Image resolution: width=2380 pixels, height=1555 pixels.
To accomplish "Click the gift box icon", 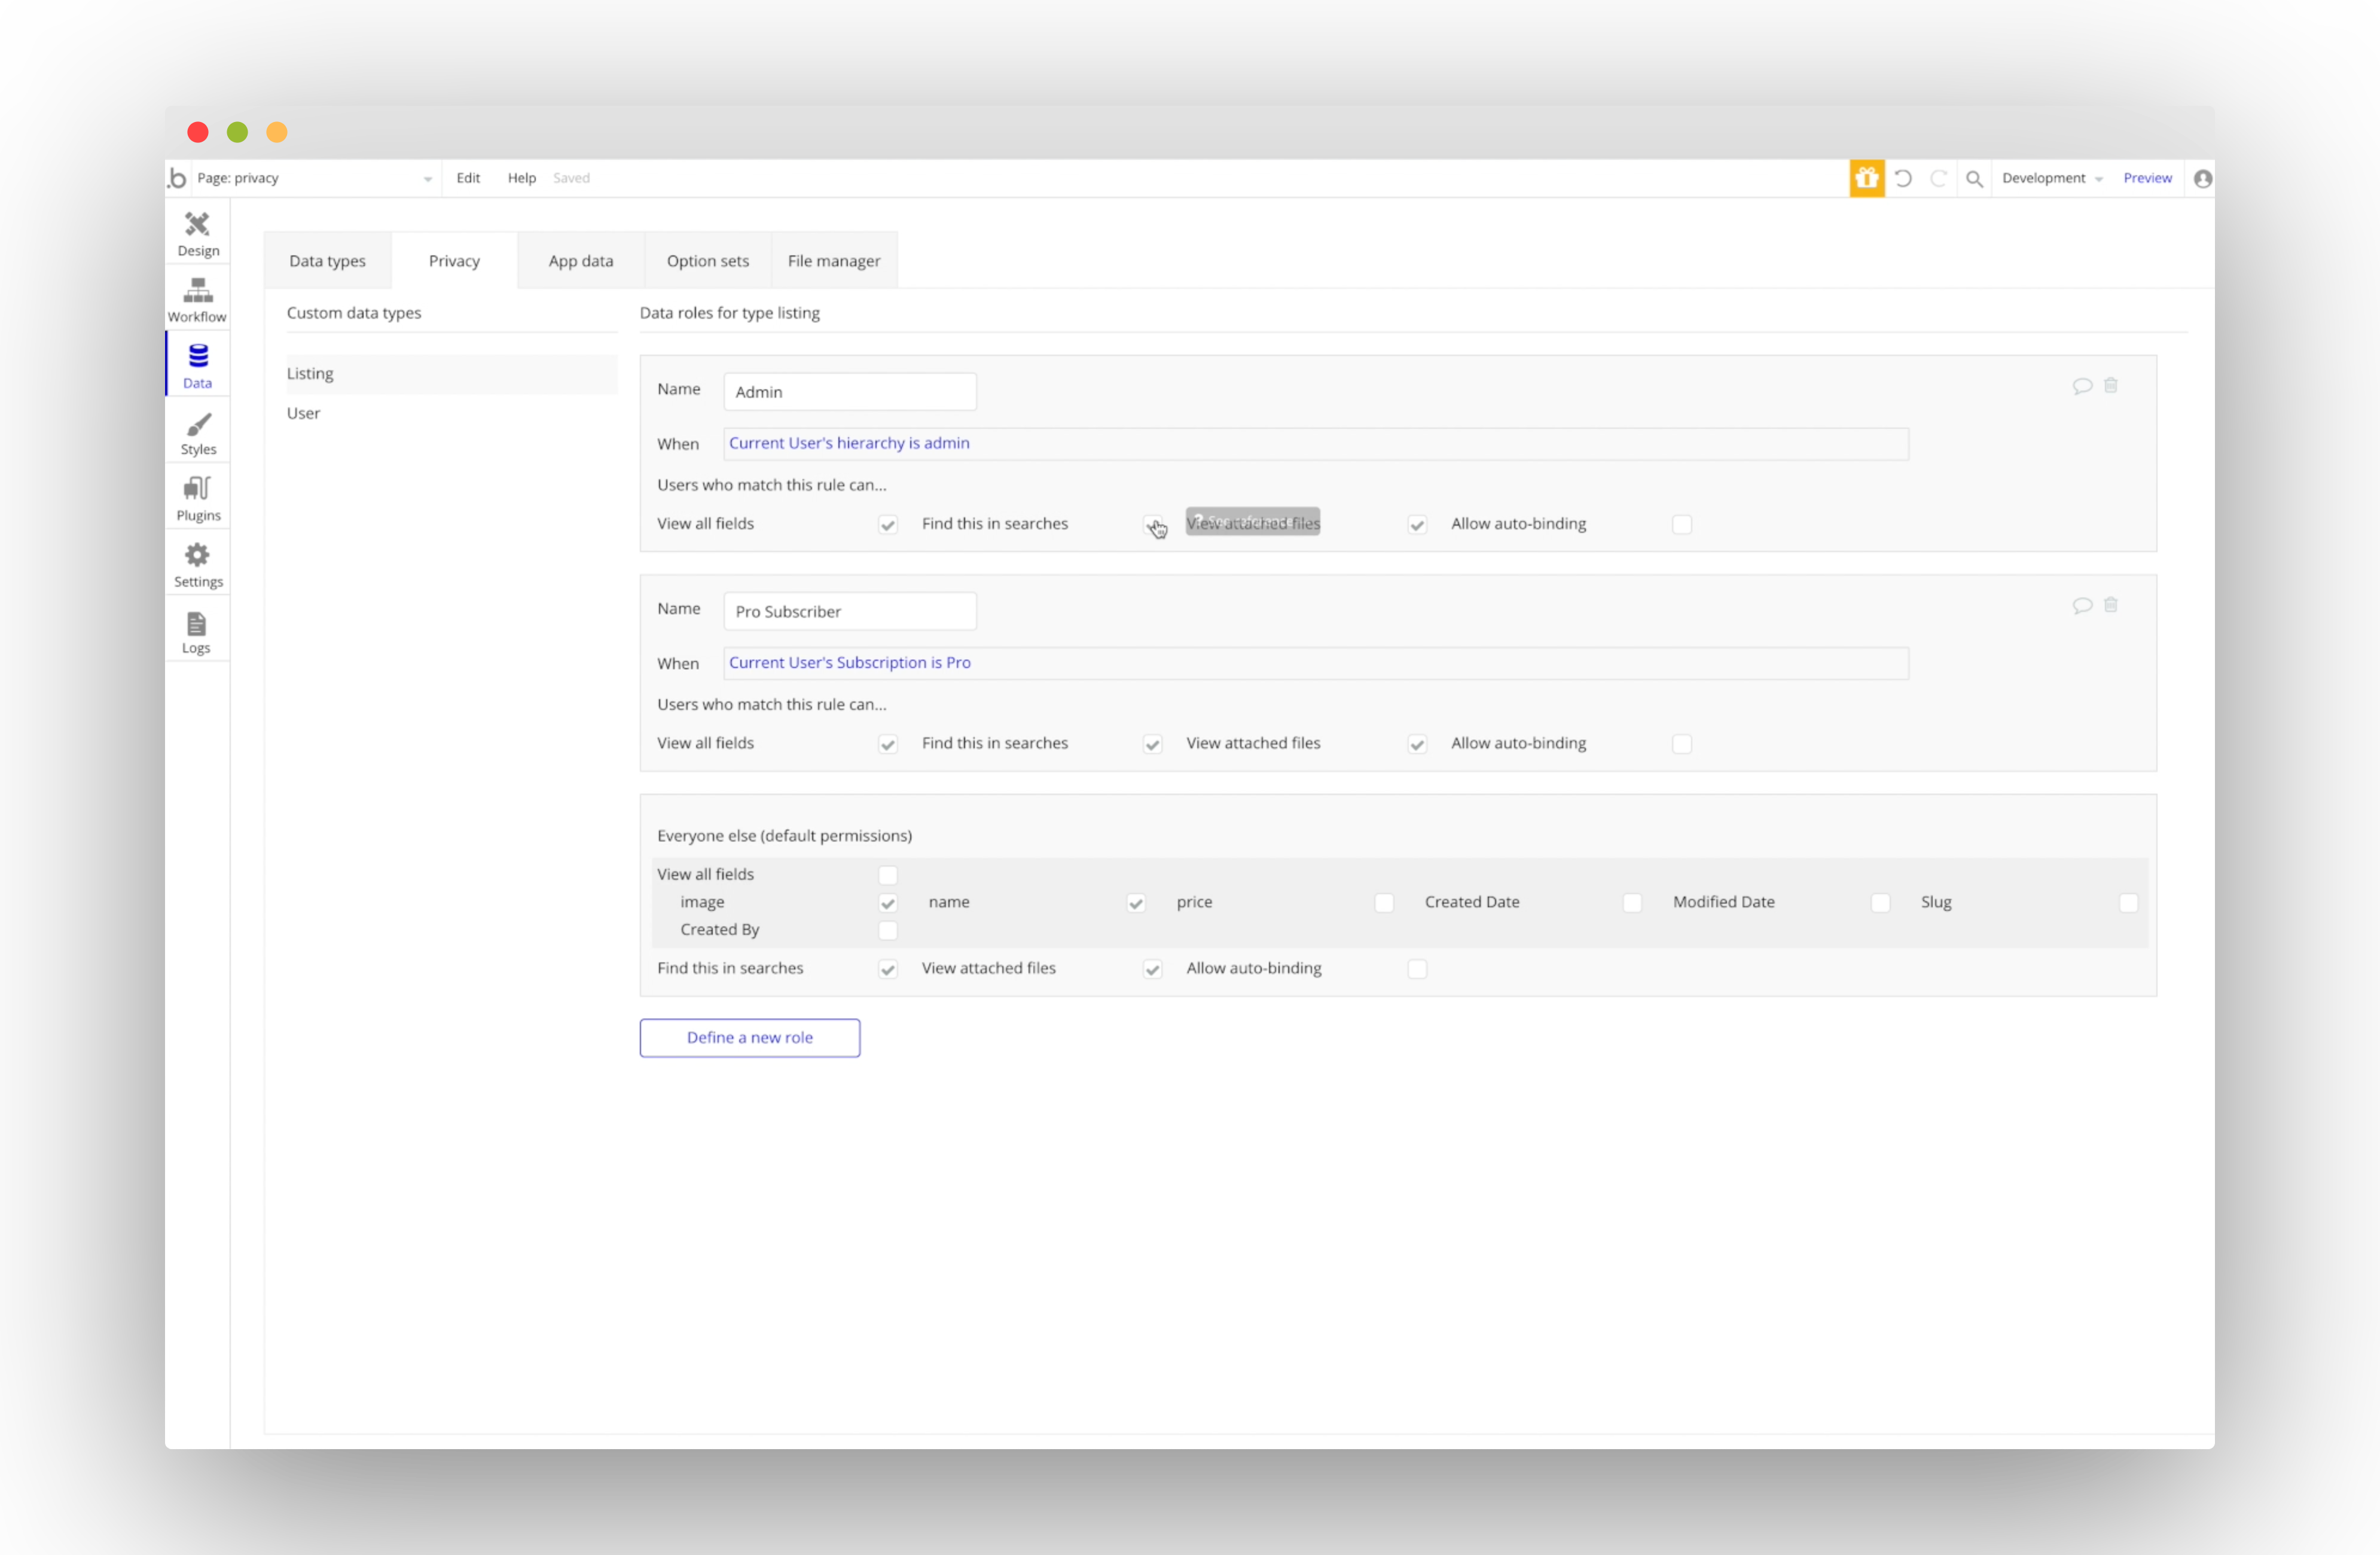I will click(1866, 178).
